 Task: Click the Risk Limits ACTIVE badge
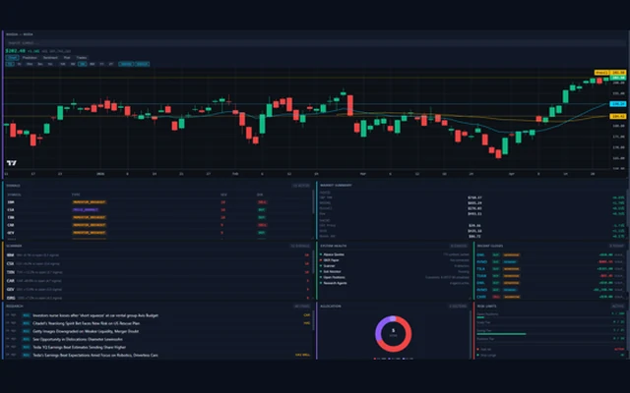tap(618, 307)
